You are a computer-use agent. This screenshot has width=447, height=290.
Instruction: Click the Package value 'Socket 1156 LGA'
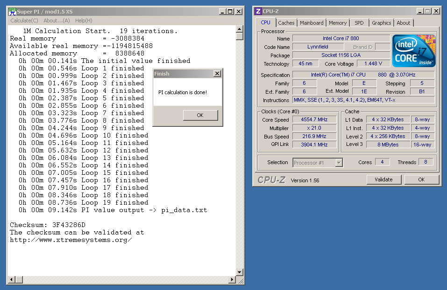click(341, 55)
